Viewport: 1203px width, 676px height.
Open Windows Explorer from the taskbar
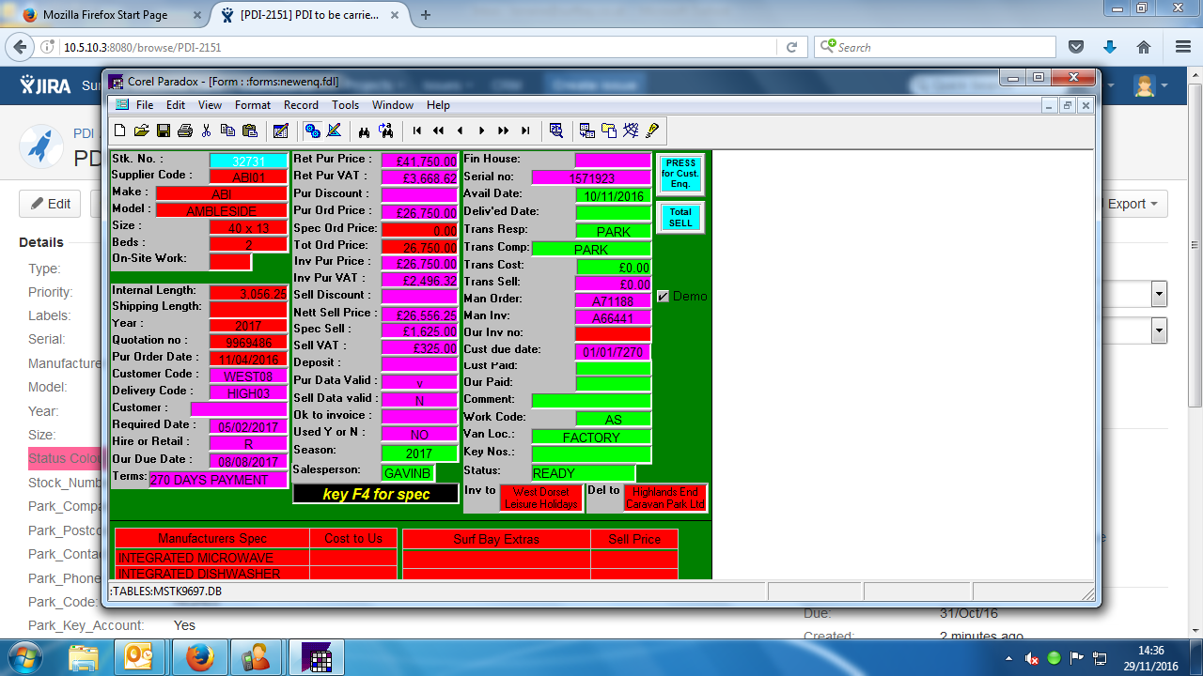click(85, 657)
